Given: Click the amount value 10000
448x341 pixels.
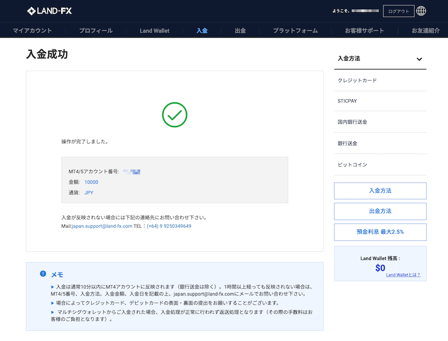Looking at the screenshot, I should click(x=91, y=182).
